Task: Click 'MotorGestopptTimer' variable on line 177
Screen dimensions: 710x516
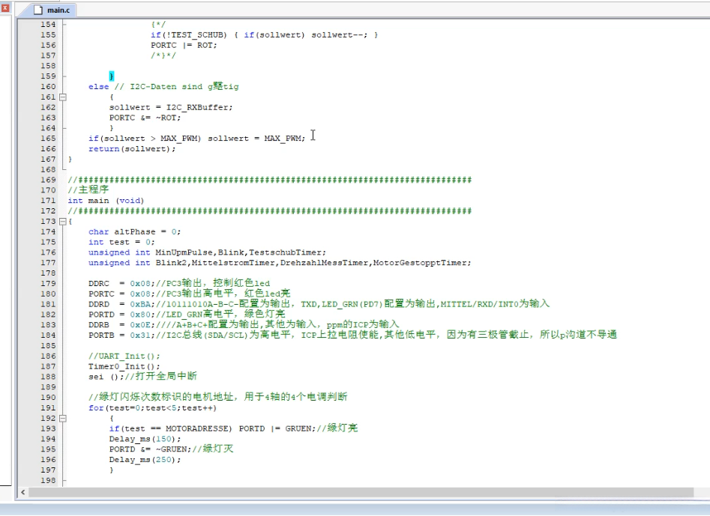Action: click(420, 263)
